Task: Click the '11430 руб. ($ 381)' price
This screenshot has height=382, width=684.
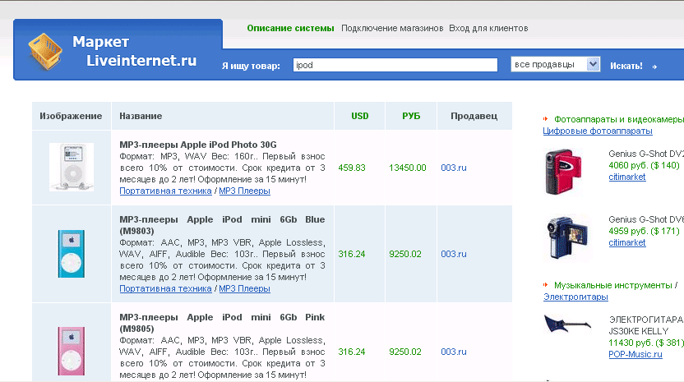Action: pos(646,343)
